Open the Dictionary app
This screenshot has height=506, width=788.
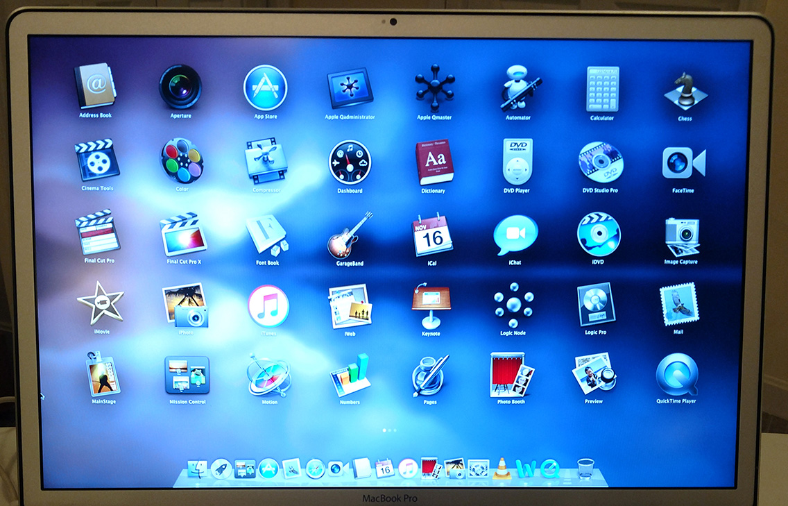coord(434,162)
